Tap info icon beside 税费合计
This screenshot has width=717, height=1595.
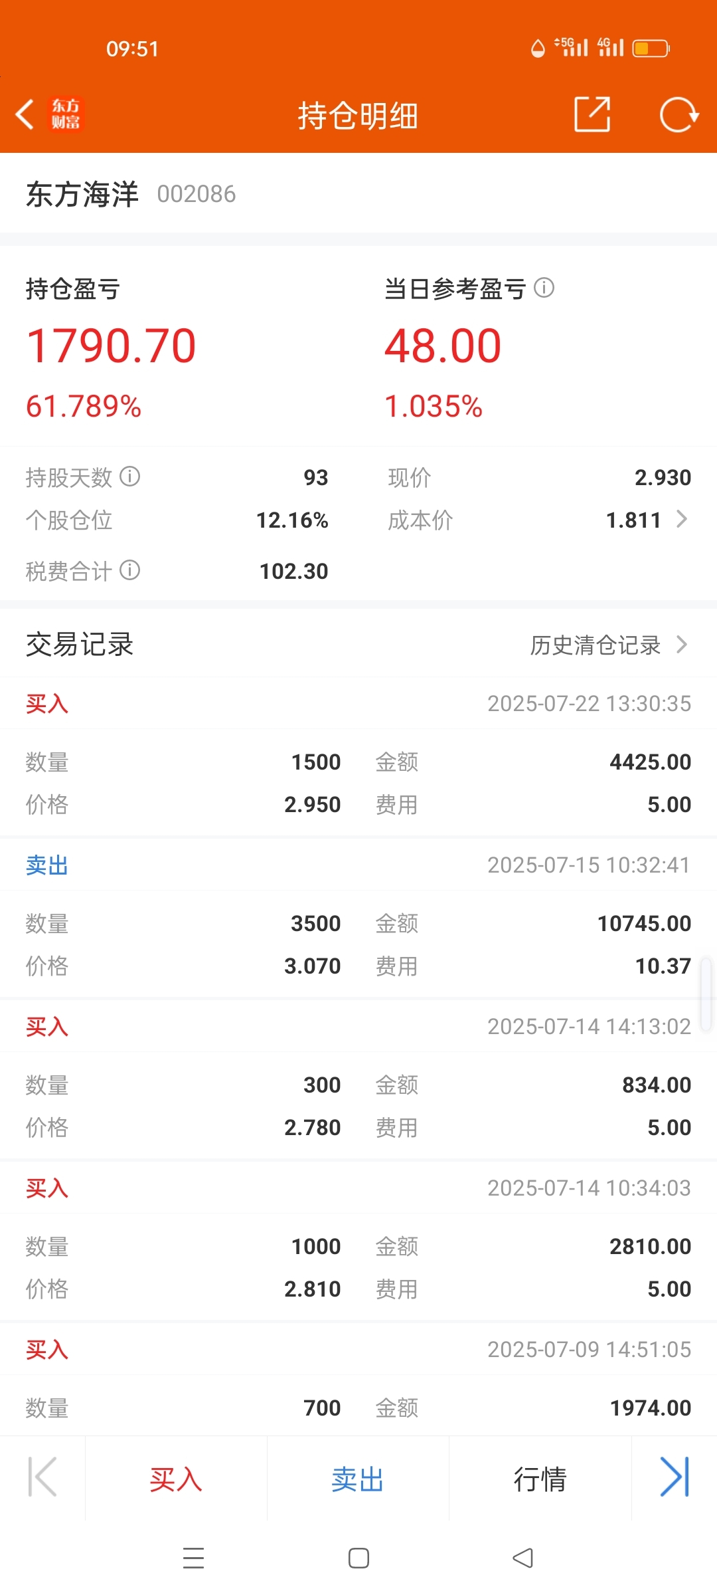point(130,570)
